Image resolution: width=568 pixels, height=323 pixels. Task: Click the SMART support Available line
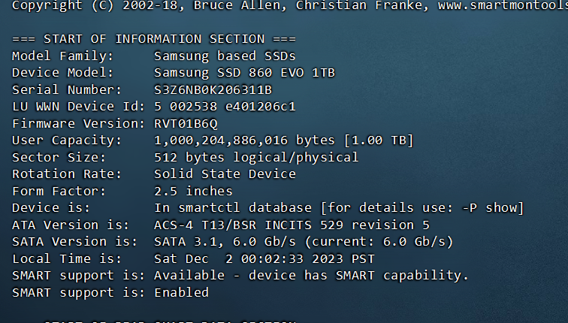(311, 276)
